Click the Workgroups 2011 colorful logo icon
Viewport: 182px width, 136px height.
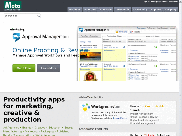click(86, 107)
